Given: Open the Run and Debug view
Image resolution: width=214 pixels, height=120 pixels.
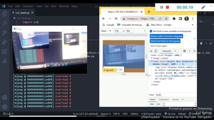Looking at the screenshot, I should click(x=5, y=42).
